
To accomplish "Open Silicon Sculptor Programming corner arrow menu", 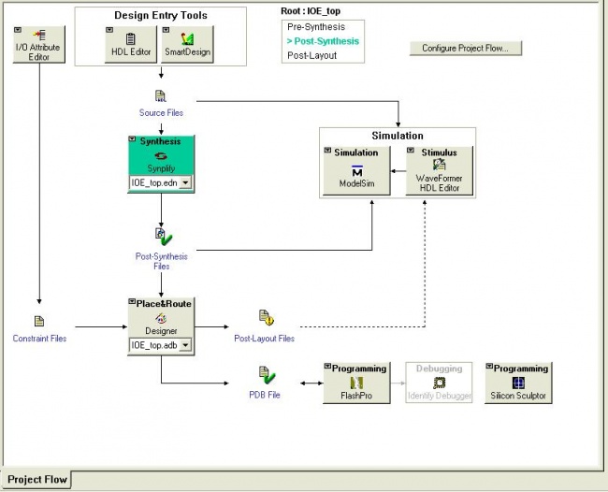I will point(489,366).
